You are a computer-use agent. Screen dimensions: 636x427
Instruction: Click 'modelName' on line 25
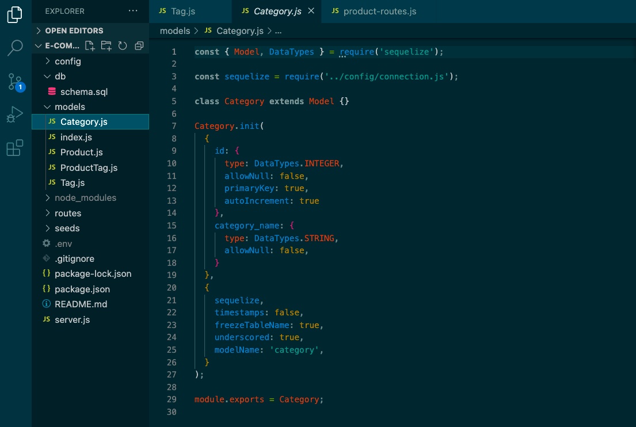point(237,350)
